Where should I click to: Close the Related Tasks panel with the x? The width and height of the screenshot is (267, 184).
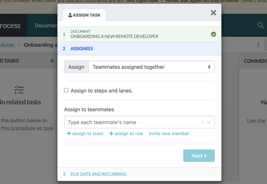click(x=52, y=61)
